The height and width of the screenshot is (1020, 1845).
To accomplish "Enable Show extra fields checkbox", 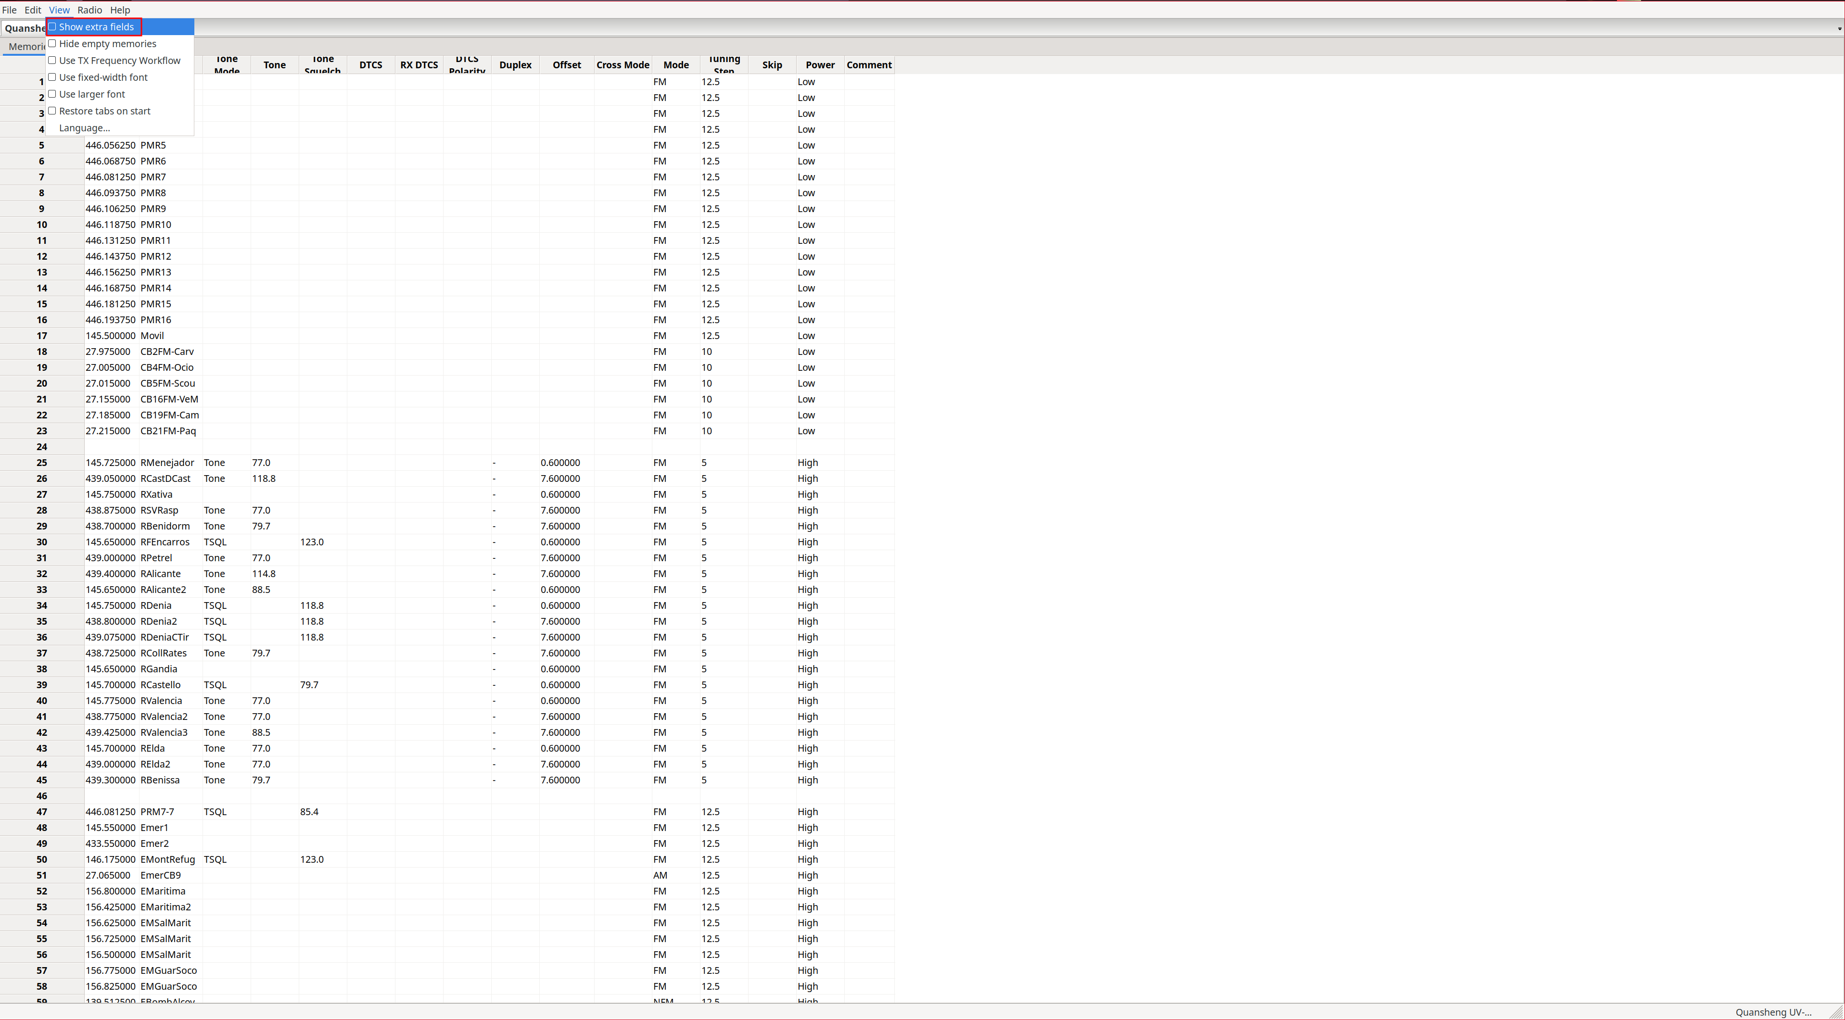I will point(96,26).
